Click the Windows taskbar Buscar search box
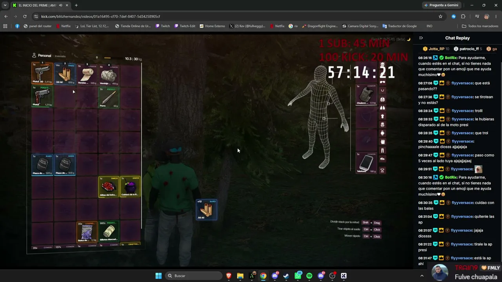The width and height of the screenshot is (502, 282). [x=194, y=276]
